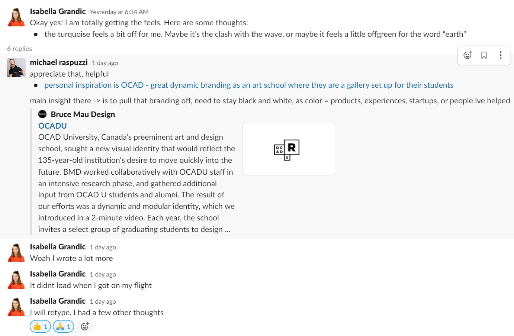Add a reaction from the hover toolbar
The height and width of the screenshot is (336, 514).
tap(468, 55)
